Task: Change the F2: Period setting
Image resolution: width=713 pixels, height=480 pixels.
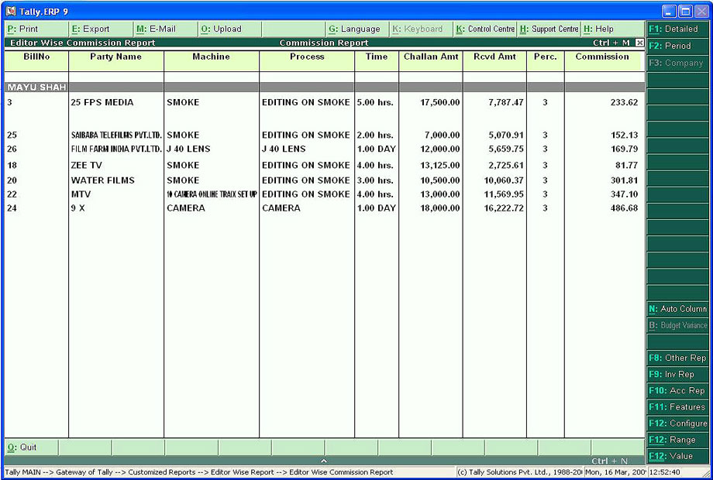Action: point(677,46)
